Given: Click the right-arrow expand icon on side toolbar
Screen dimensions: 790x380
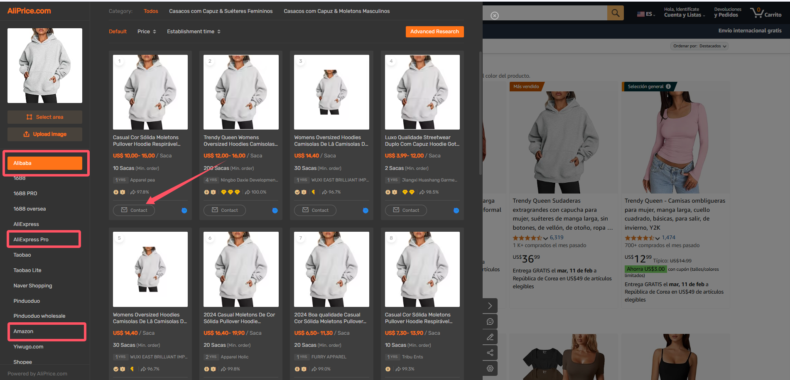Looking at the screenshot, I should click(x=490, y=306).
